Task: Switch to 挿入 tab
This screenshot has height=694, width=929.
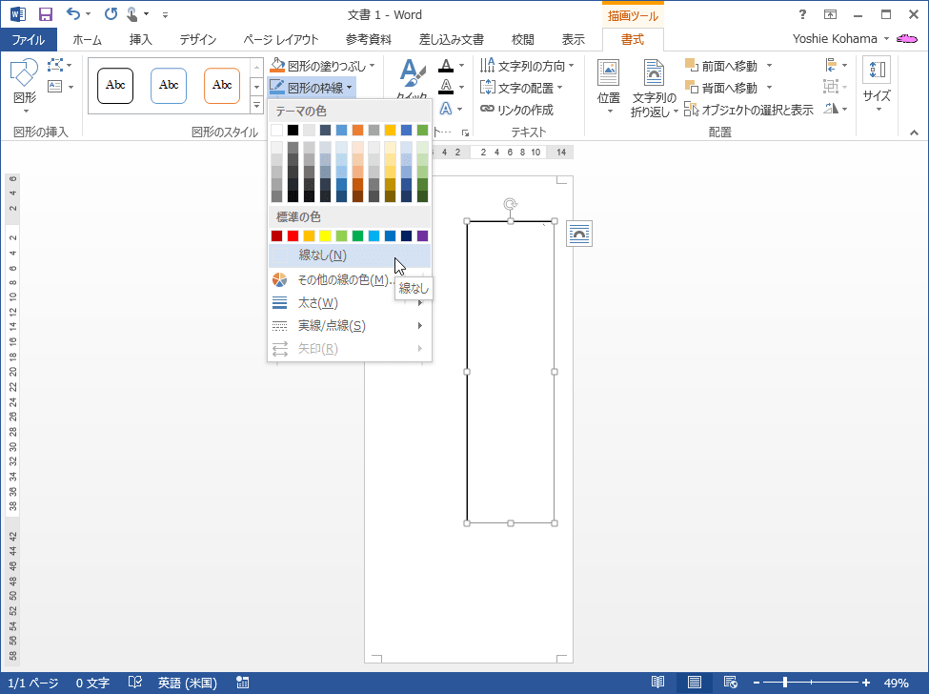Action: 140,40
